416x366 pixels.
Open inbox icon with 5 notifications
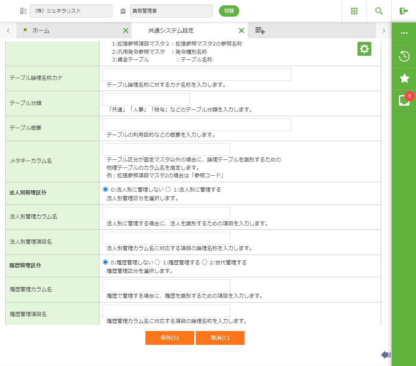click(404, 100)
